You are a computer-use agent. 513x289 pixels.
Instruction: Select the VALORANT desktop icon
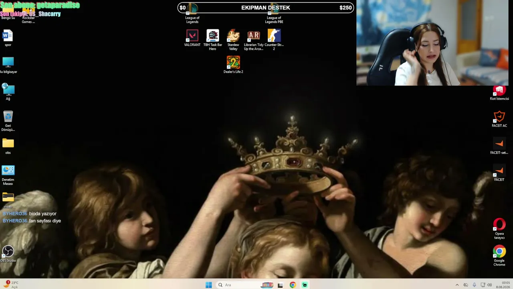(192, 38)
